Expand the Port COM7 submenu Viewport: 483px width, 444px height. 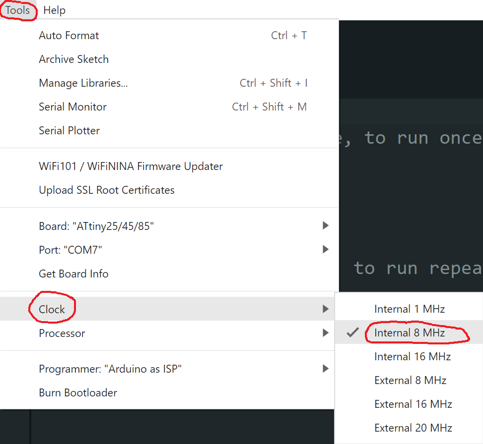[70, 250]
